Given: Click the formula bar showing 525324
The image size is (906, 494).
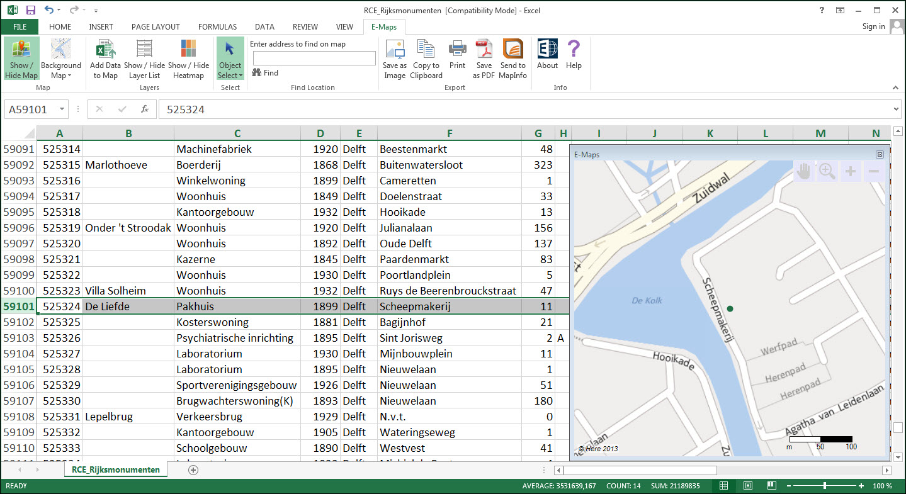Looking at the screenshot, I should tap(526, 109).
